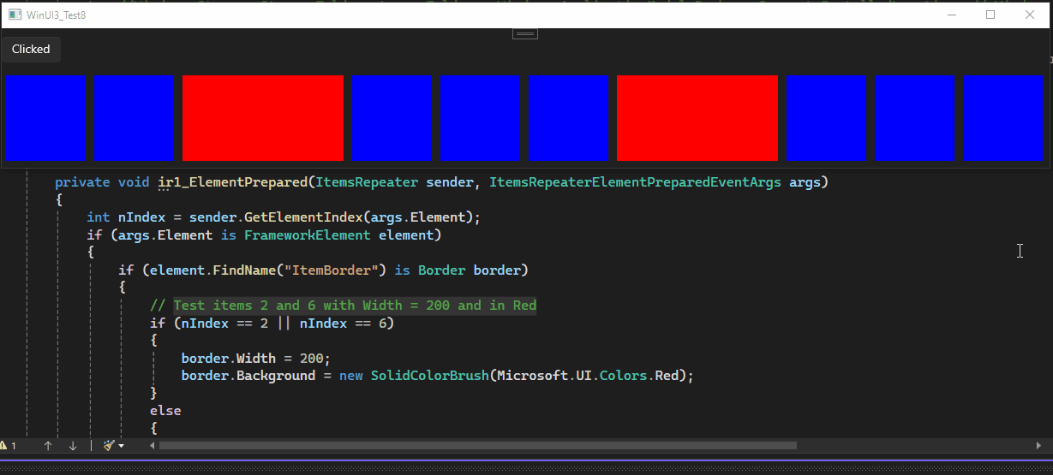Click the horizontal scrollbar left arrow

(x=153, y=446)
